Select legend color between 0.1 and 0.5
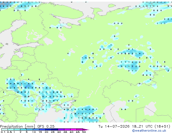172x133 pixels. click(x=5, y=129)
